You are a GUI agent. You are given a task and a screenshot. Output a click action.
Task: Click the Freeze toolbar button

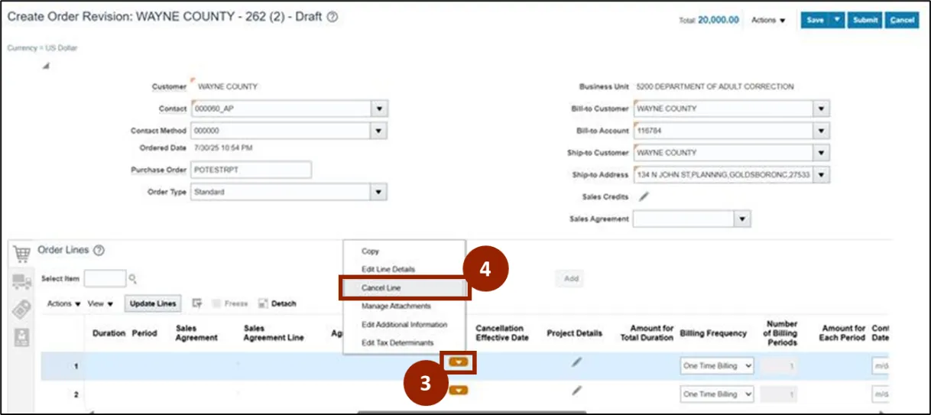coord(230,303)
